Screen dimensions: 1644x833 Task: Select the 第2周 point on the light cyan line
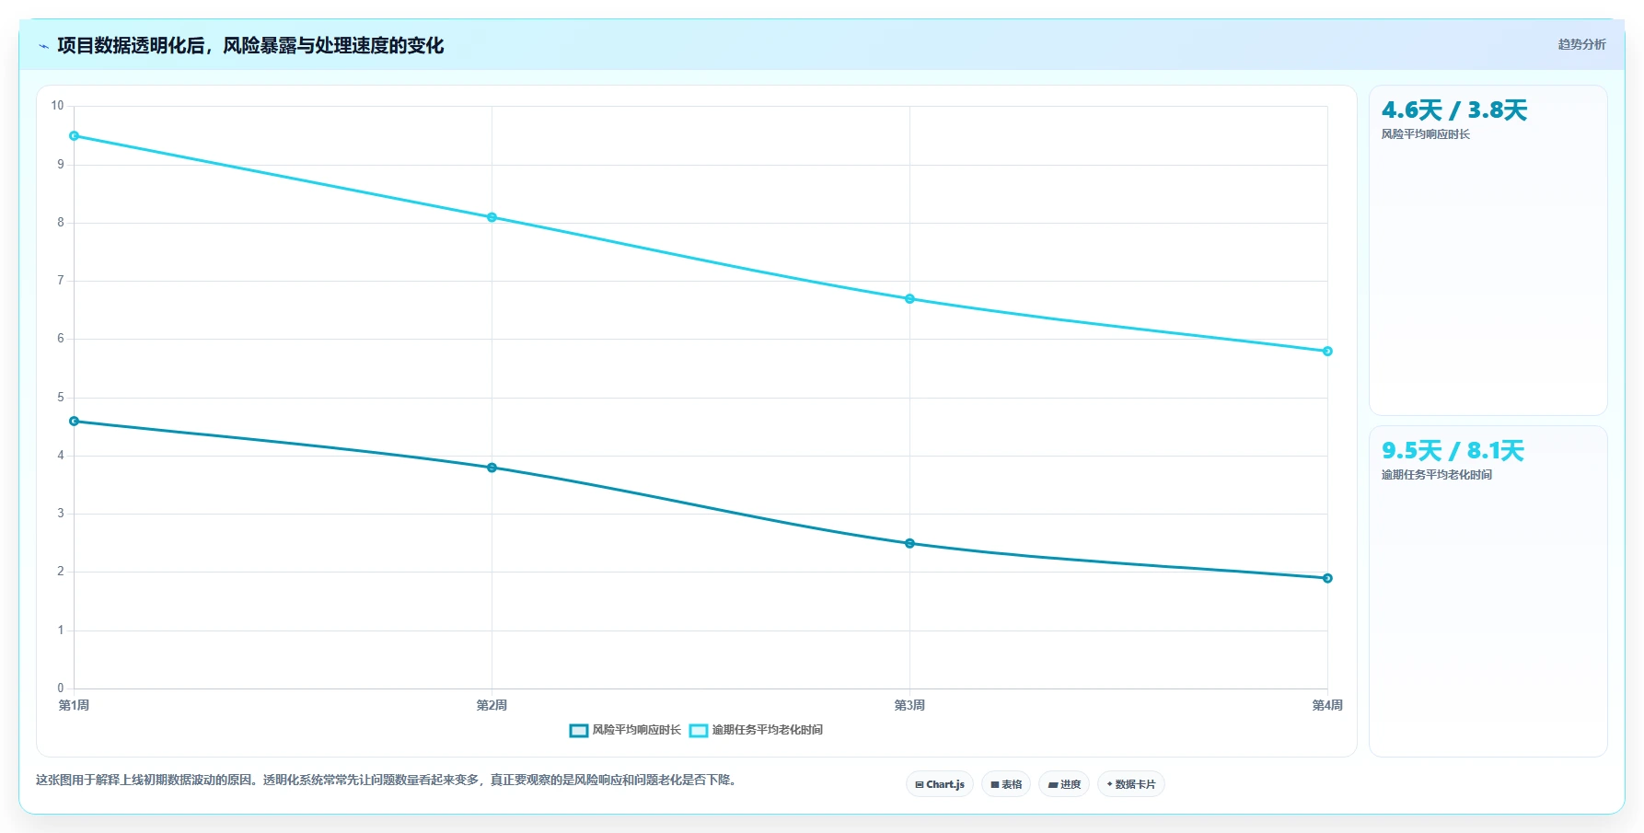(492, 217)
